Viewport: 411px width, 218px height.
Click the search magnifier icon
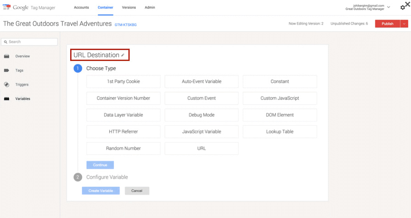pos(6,42)
